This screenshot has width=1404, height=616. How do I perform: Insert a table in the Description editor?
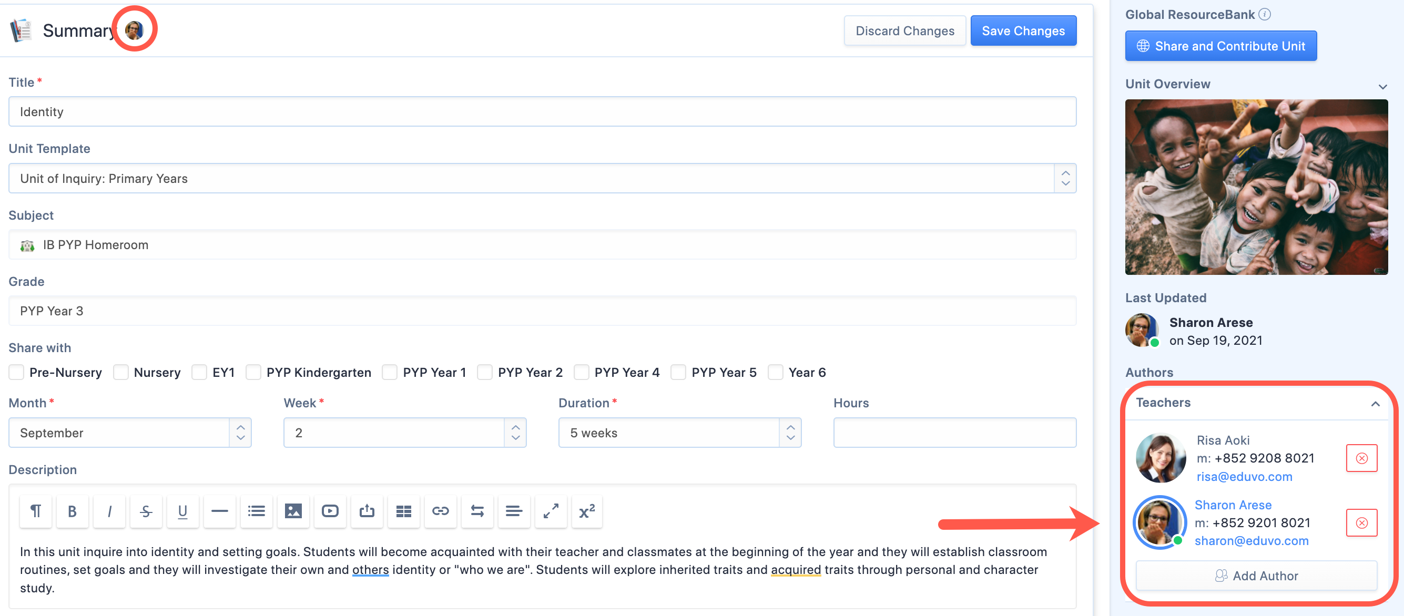click(x=403, y=511)
